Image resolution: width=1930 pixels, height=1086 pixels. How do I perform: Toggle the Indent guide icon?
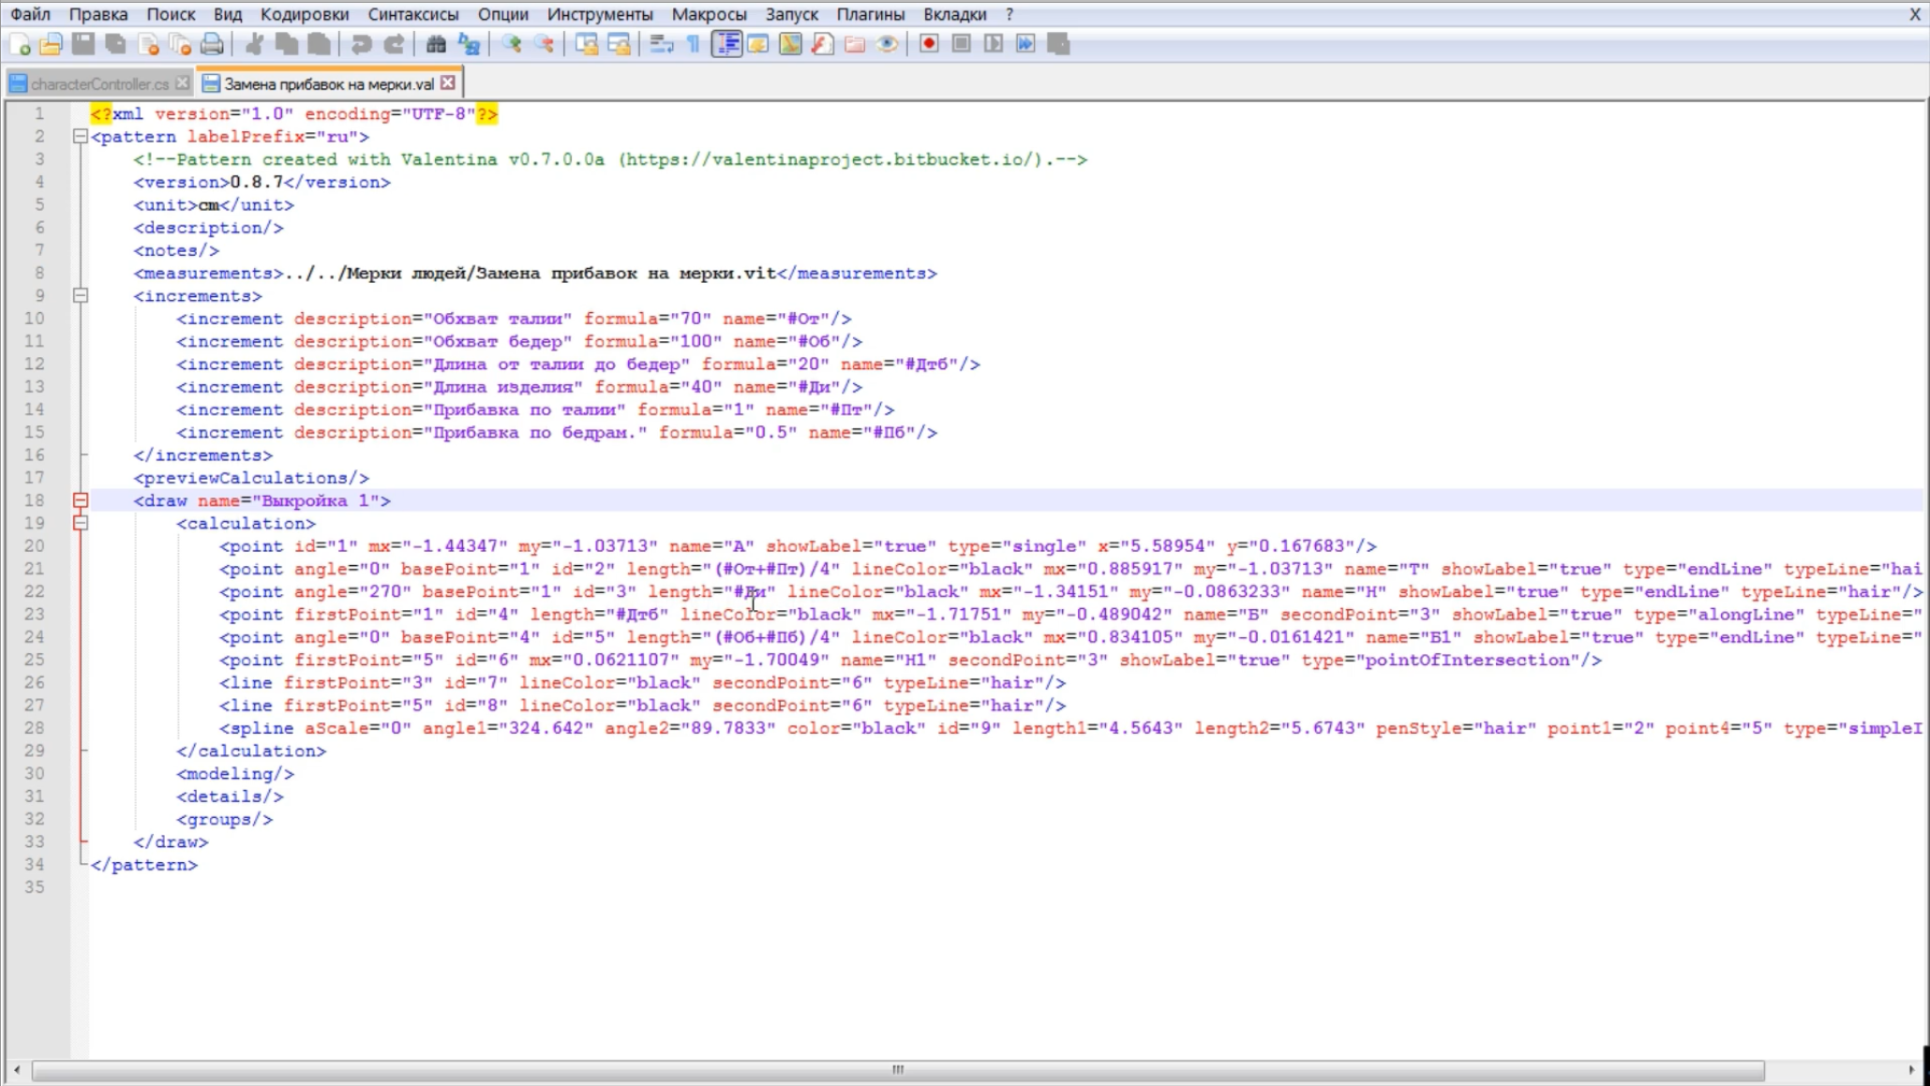[726, 44]
